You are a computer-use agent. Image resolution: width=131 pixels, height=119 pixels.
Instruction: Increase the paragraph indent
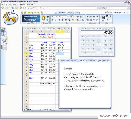[x=91, y=20]
